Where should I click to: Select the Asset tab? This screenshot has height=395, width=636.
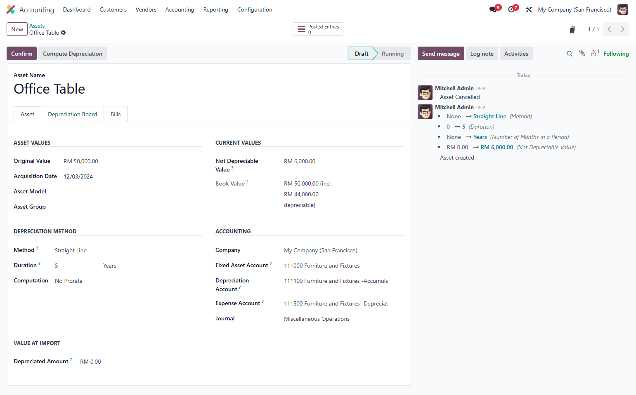click(x=28, y=114)
